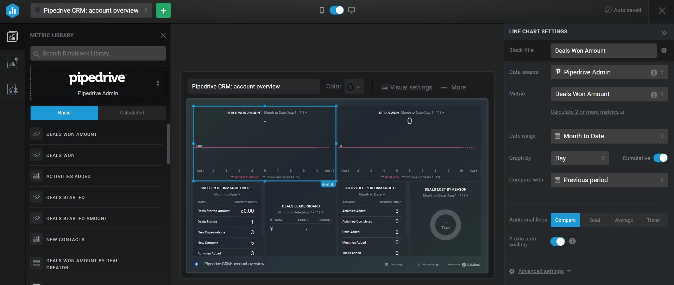Open Deals Lost by Reason date range dropdown

tap(446, 195)
